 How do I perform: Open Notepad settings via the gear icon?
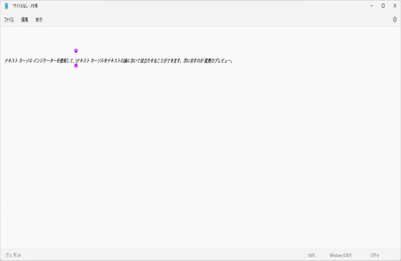click(394, 20)
